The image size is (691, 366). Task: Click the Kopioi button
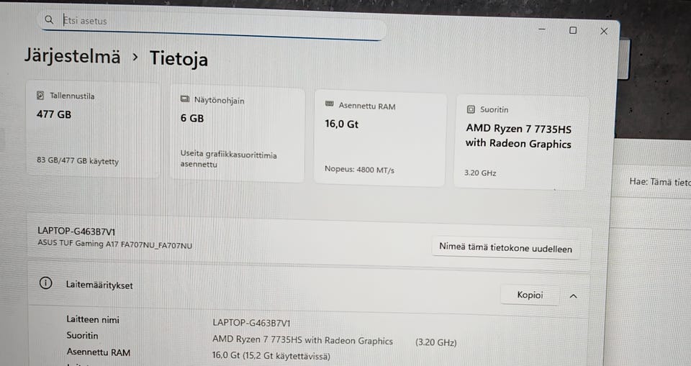pos(530,295)
